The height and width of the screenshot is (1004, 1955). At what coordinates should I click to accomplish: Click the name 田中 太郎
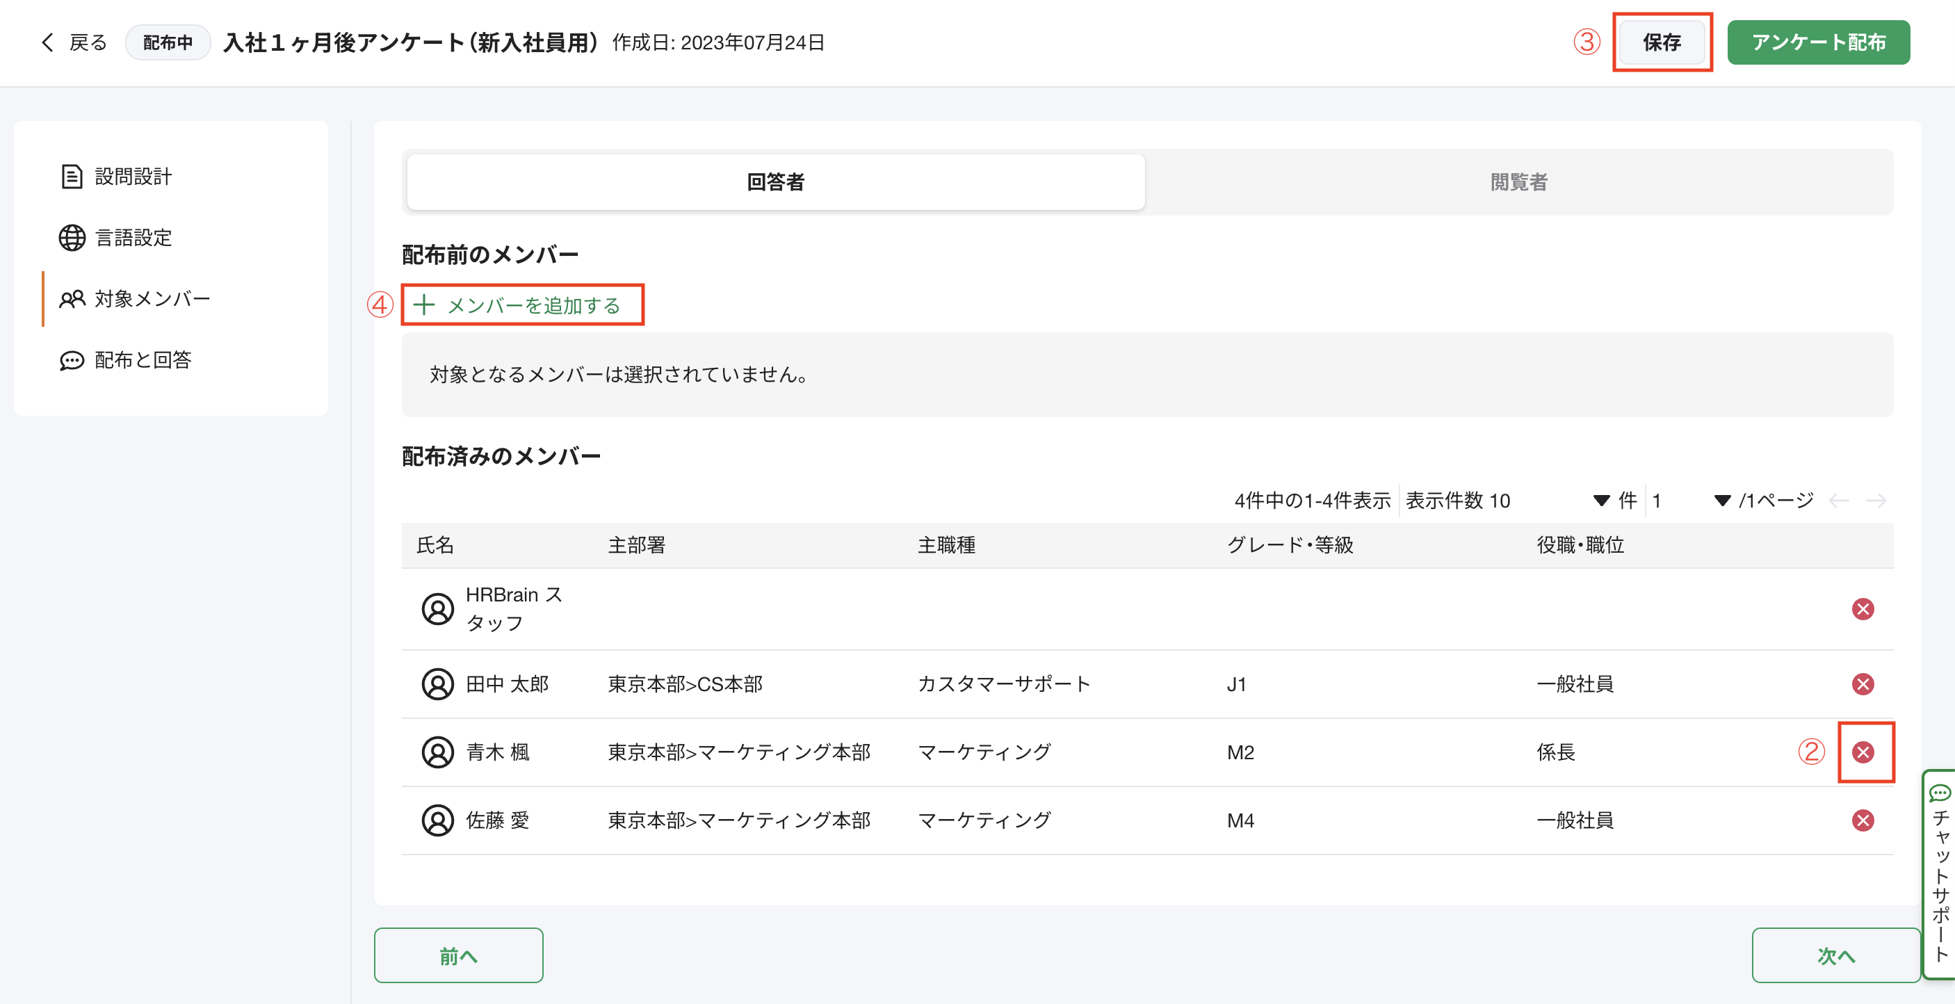click(507, 683)
